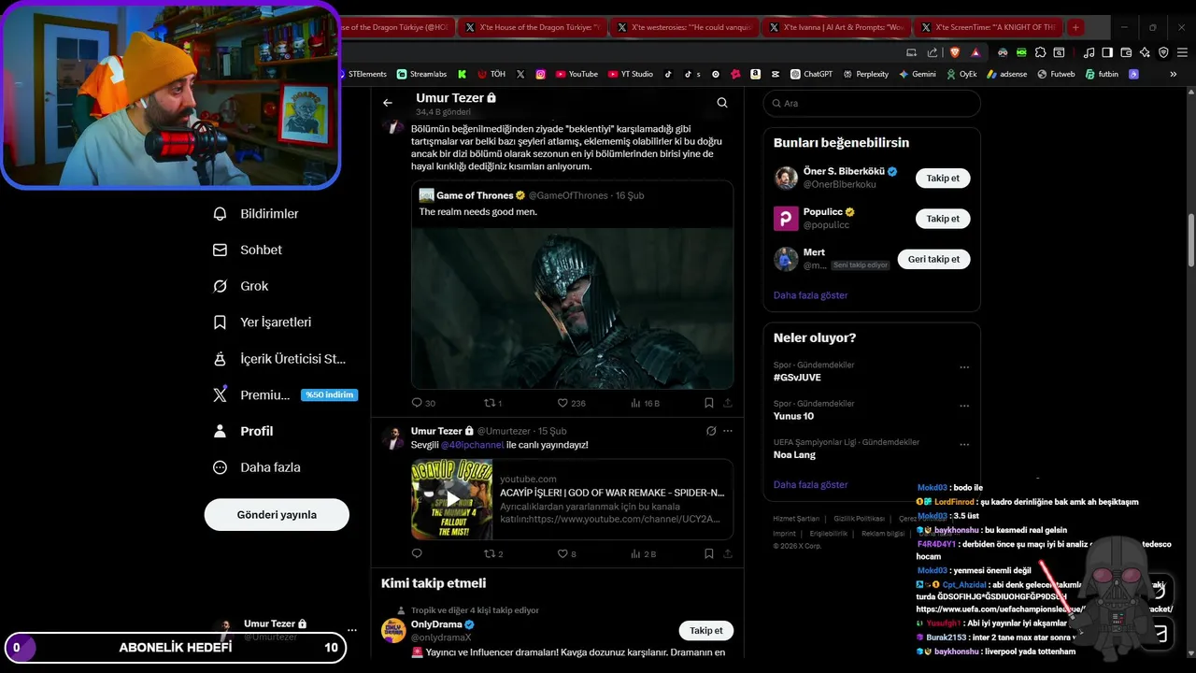The width and height of the screenshot is (1196, 673).
Task: Open Bildirimler in the X sidebar
Action: 256,214
